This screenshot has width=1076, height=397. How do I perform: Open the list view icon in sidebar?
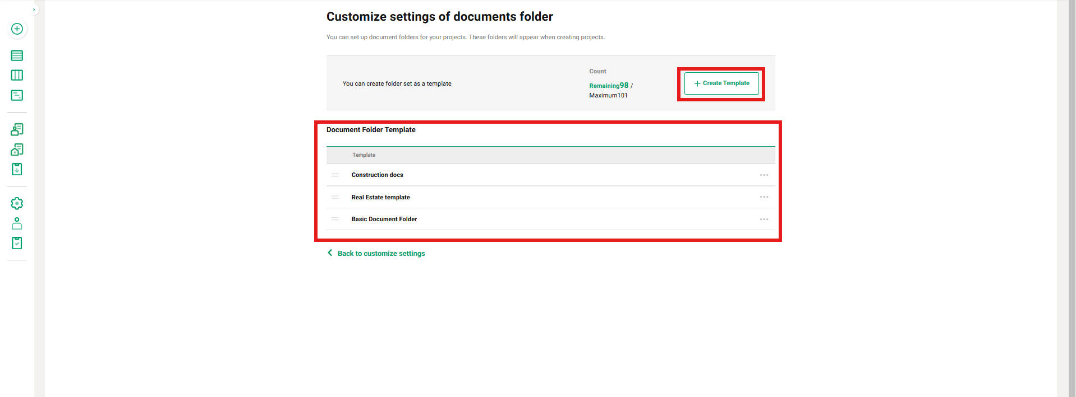17,55
